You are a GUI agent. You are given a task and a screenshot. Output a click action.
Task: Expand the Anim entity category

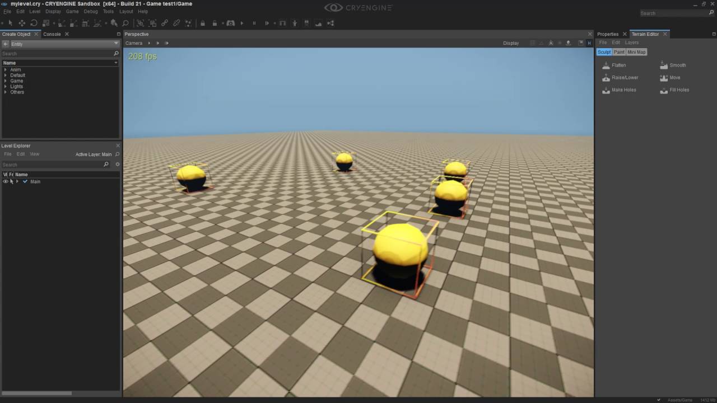pos(6,69)
